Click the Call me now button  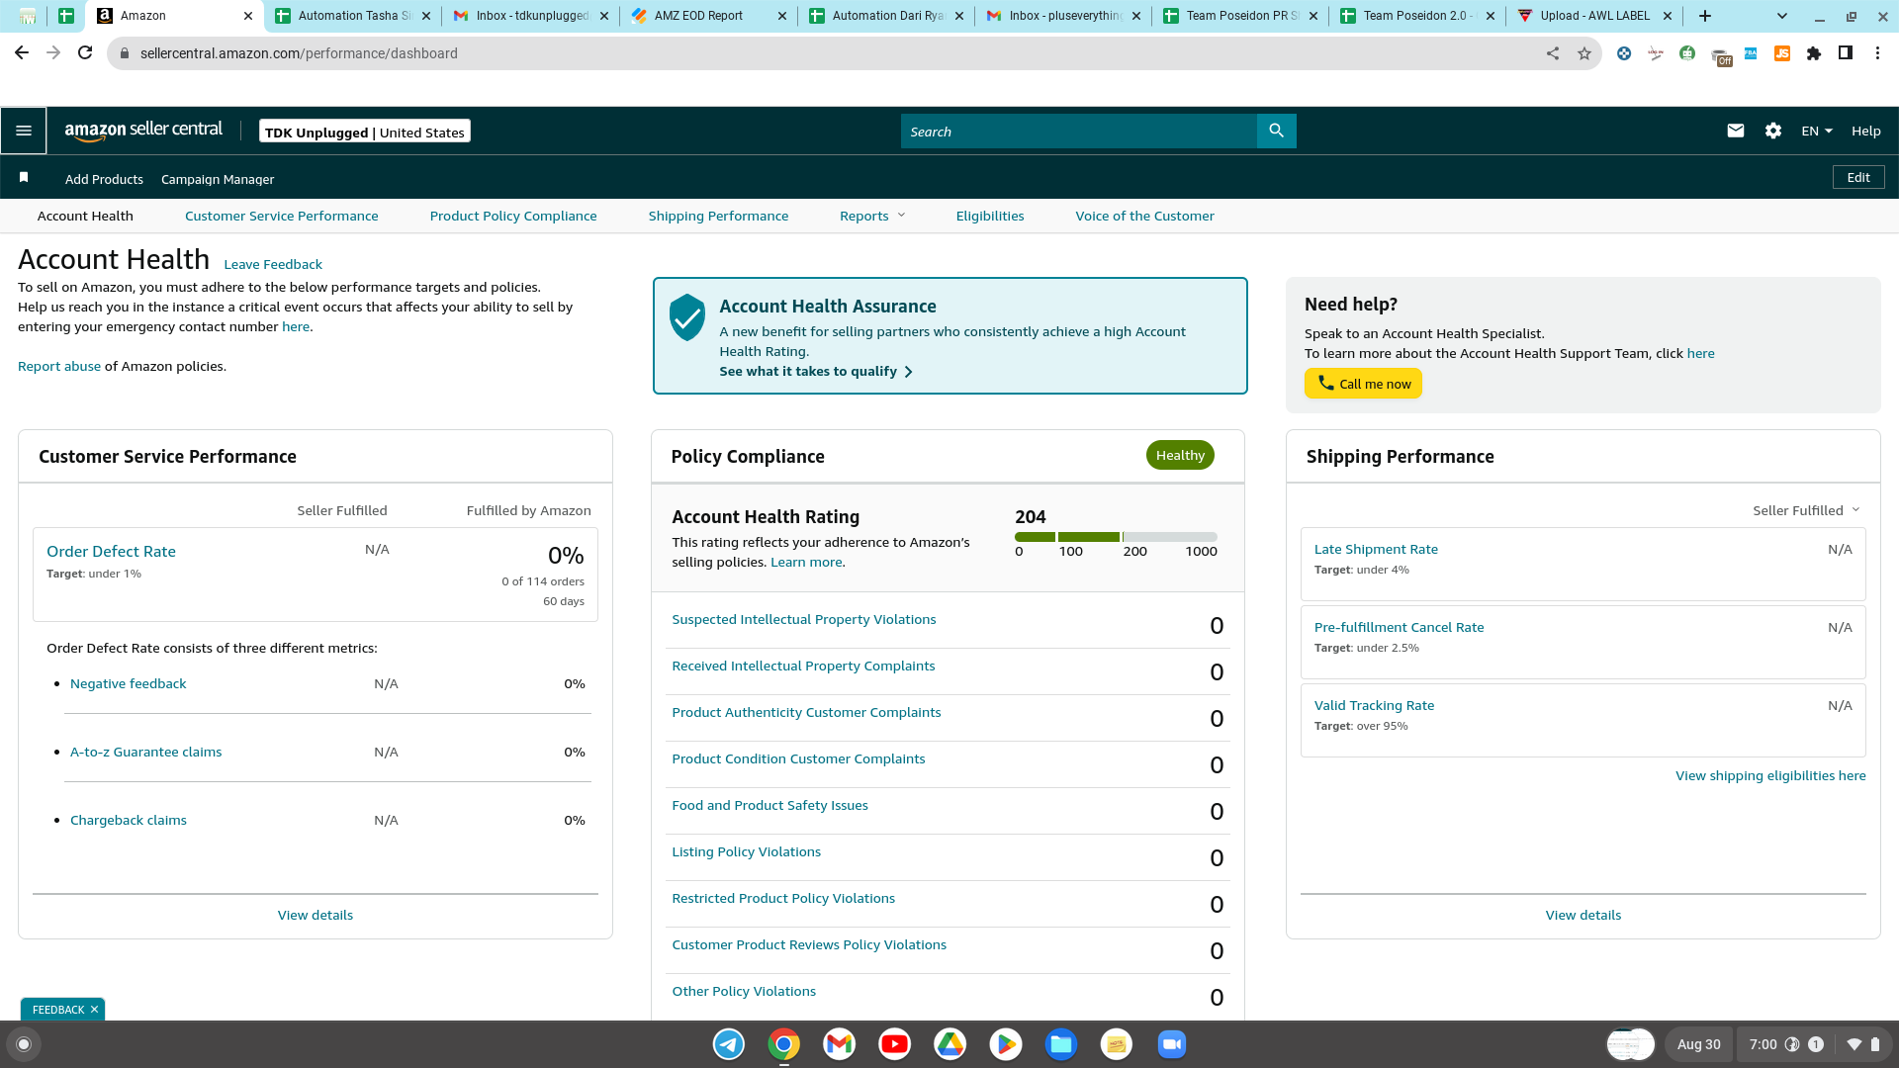(x=1363, y=384)
